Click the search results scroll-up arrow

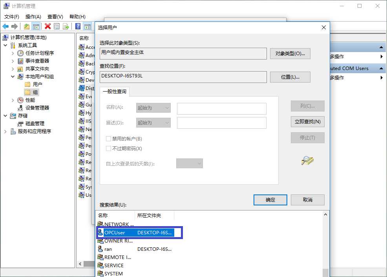[x=325, y=214]
